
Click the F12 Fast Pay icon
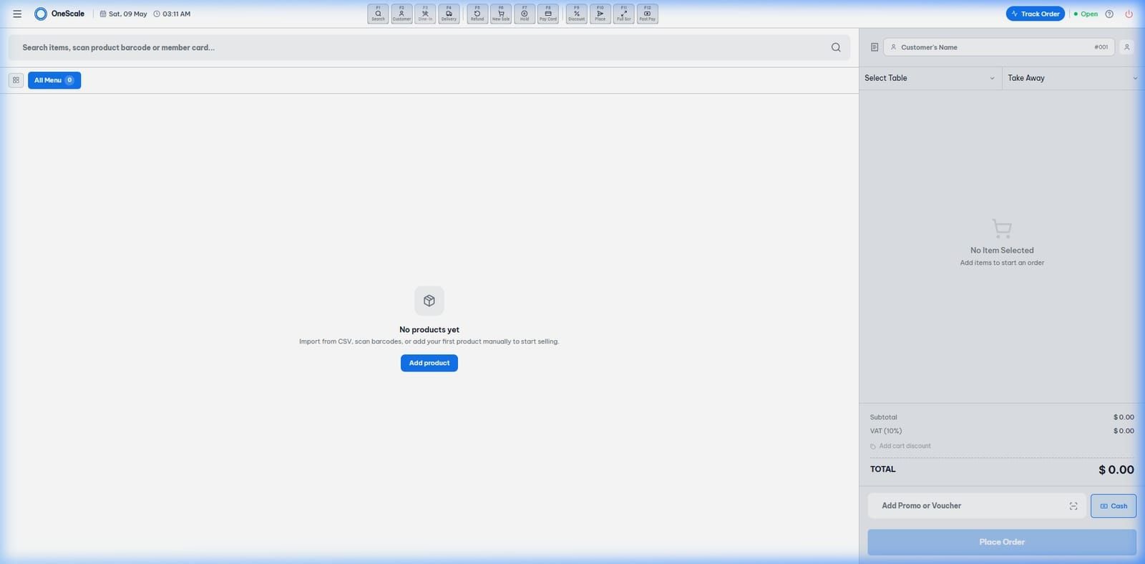pyautogui.click(x=648, y=14)
